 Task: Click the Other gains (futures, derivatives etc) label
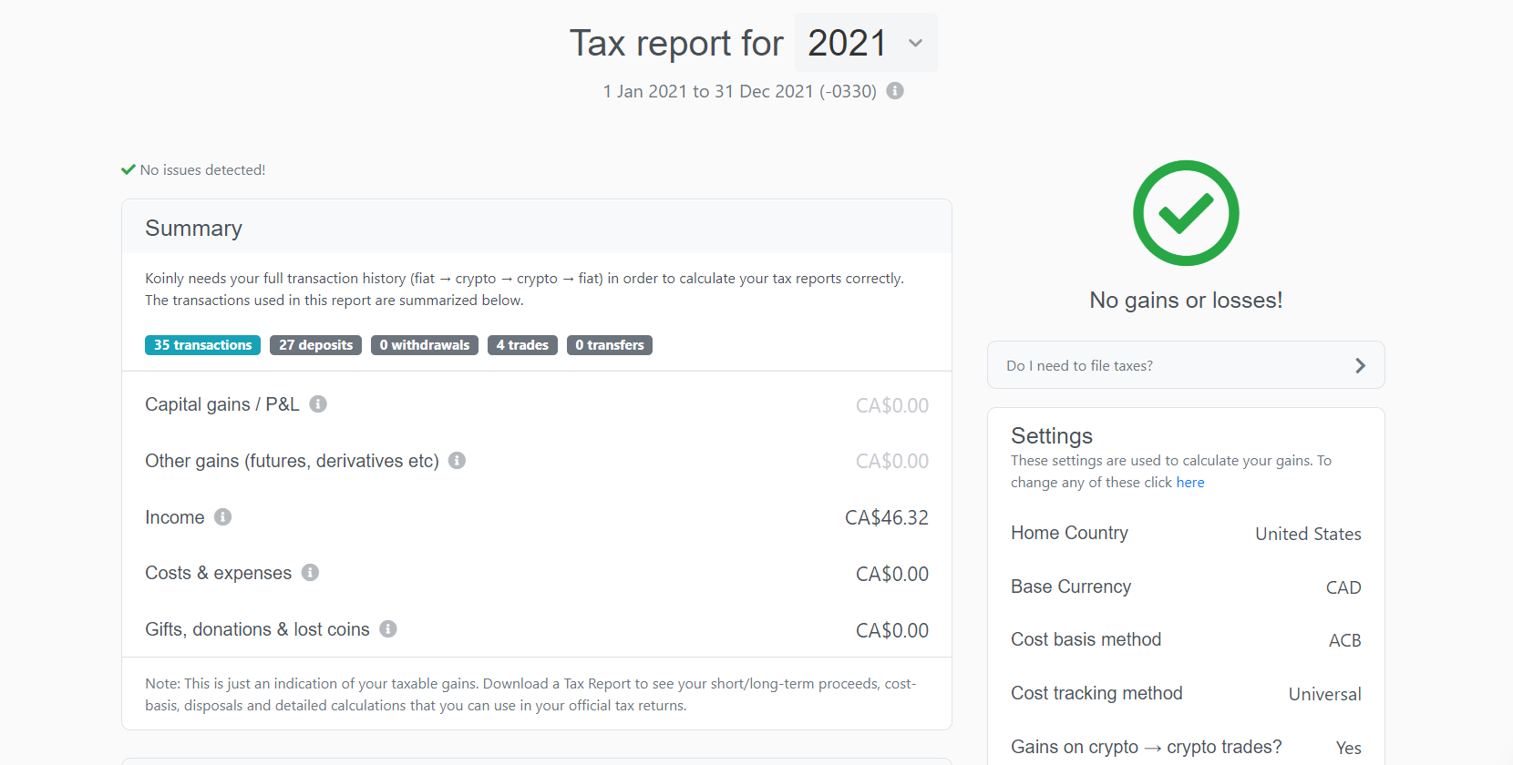[293, 461]
